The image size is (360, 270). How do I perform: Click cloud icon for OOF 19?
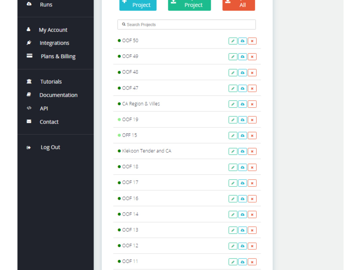[242, 120]
